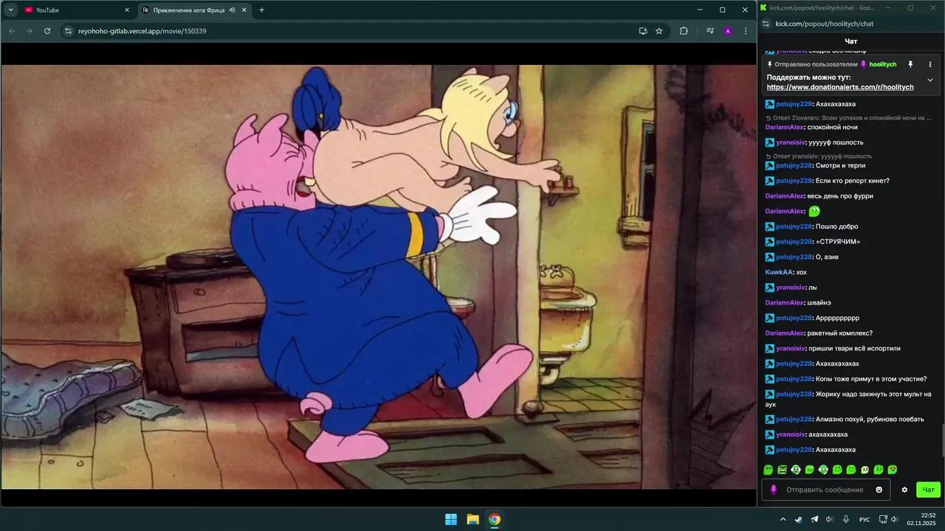Focus the reyohoho-gitlab.vercel.app address bar
945x531 pixels.
tap(354, 31)
